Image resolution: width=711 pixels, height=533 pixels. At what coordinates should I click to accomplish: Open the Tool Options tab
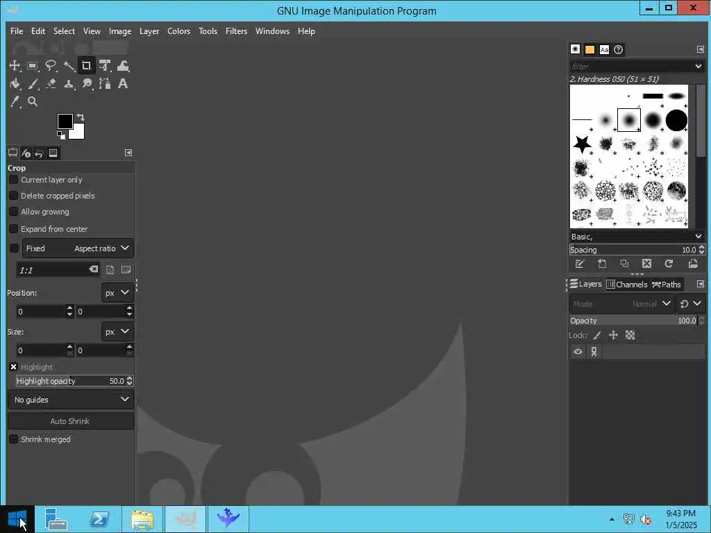(12, 153)
